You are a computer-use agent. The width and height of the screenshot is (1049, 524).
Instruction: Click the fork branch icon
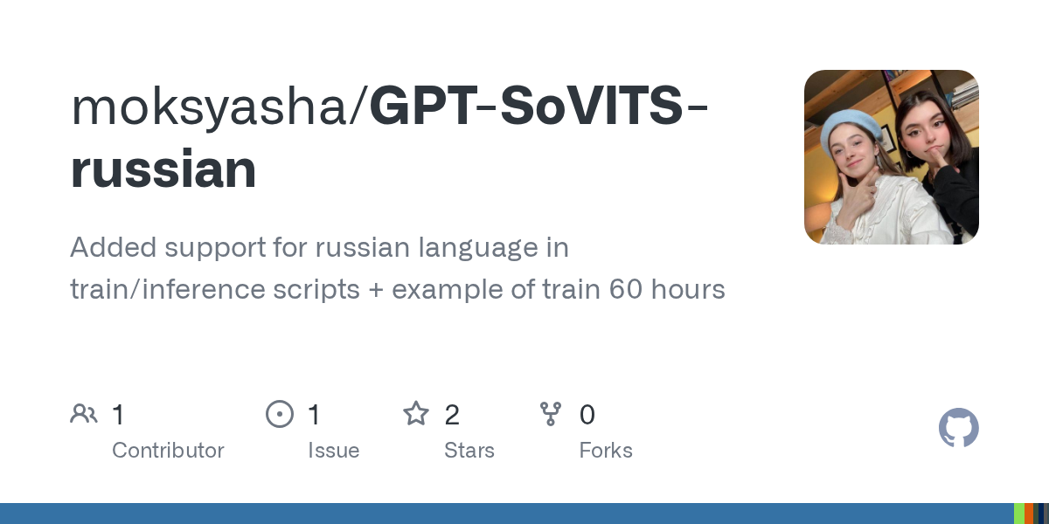point(551,414)
